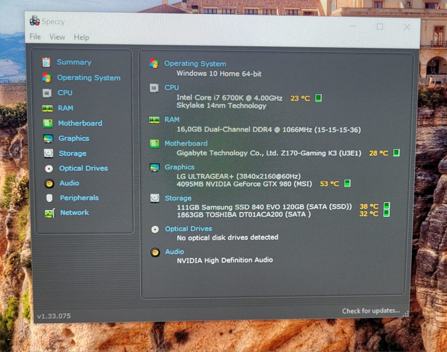Click the CPU chip icon in summary pane
This screenshot has width=447, height=352.
(154, 88)
